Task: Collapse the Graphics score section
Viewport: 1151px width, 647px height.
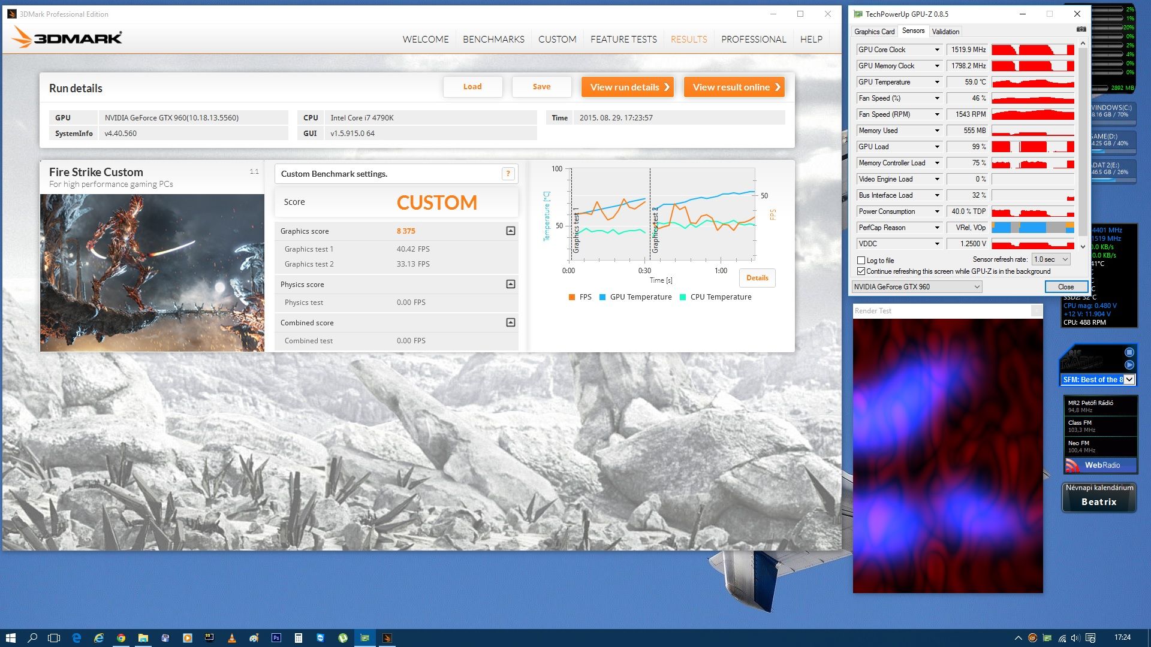Action: [x=511, y=231]
